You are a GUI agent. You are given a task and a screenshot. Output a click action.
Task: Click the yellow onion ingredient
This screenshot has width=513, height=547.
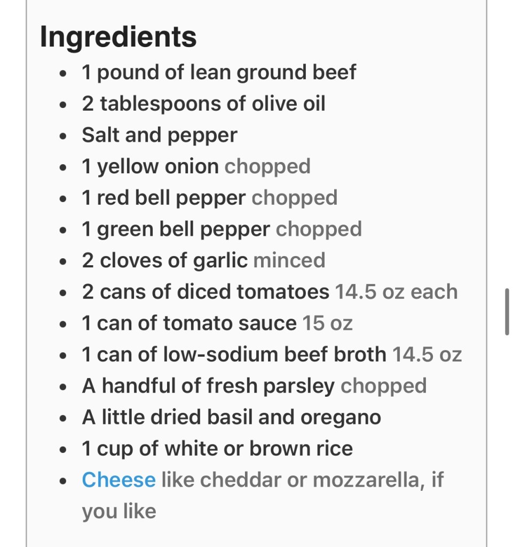coord(150,166)
